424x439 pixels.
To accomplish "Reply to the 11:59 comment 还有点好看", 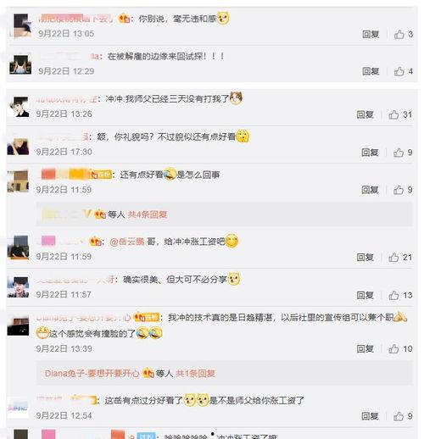I will coord(370,190).
